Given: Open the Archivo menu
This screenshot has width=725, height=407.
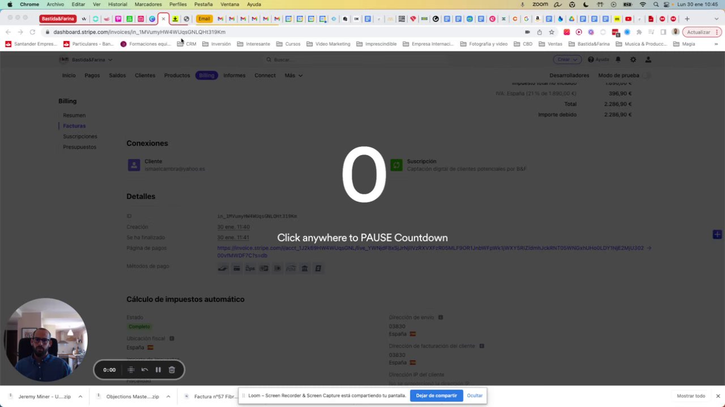Looking at the screenshot, I should pos(56,4).
